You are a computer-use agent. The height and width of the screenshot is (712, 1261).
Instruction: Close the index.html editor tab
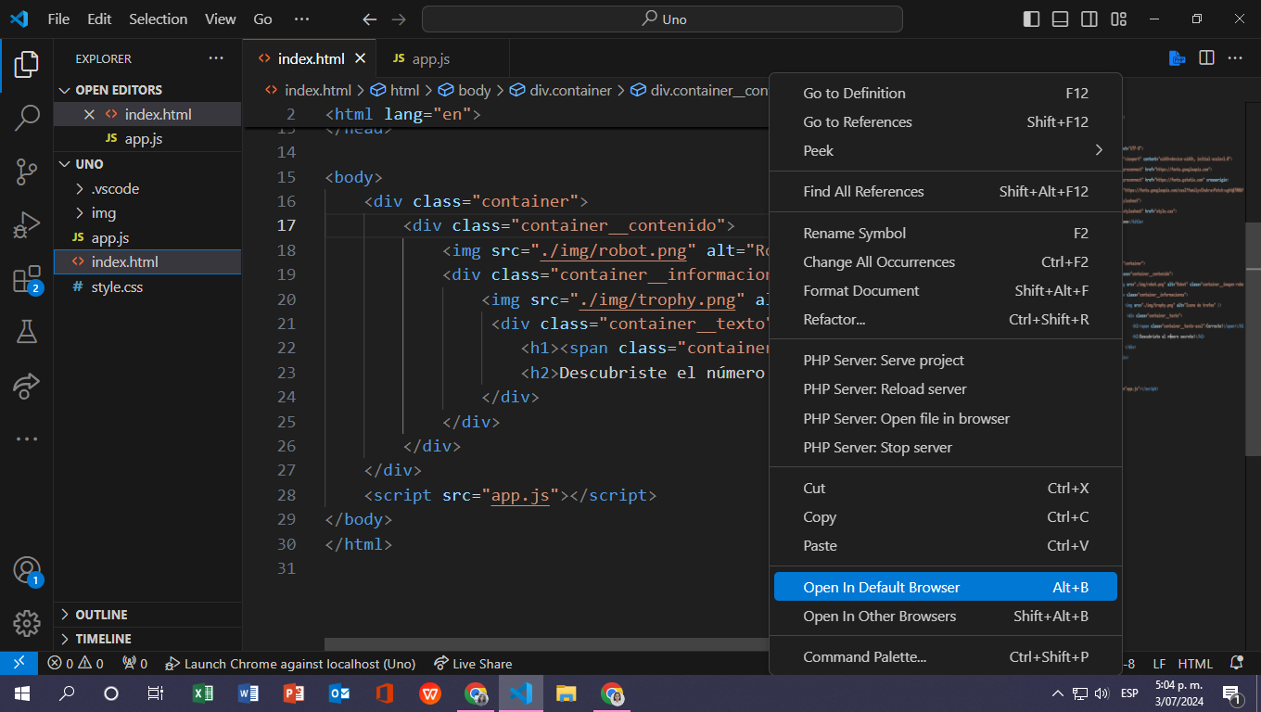click(361, 58)
